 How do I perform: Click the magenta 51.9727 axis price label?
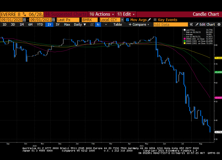tap(218, 98)
